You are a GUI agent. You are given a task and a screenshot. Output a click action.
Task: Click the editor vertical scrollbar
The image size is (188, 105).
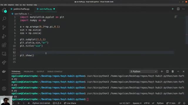[x=187, y=30]
